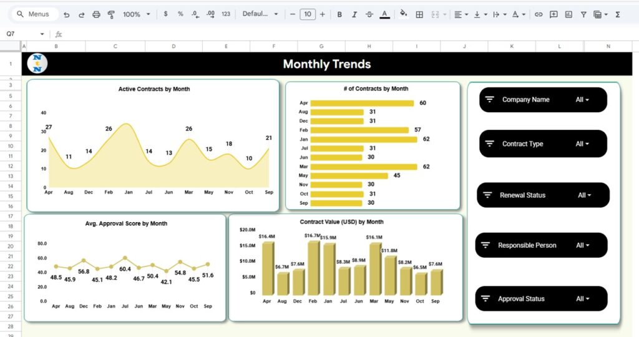The width and height of the screenshot is (639, 337).
Task: Select the Monthly Trends title cell
Action: tap(327, 64)
